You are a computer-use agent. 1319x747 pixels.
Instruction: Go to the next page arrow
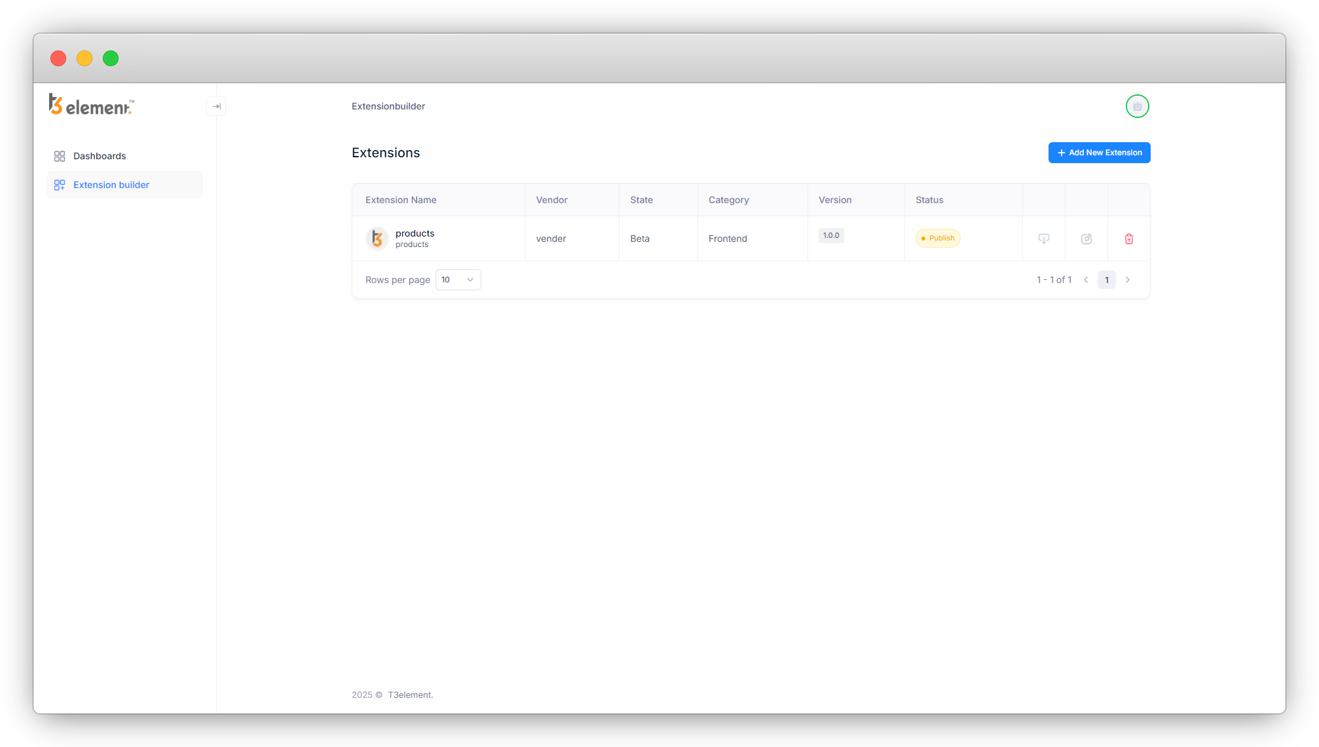pos(1128,280)
